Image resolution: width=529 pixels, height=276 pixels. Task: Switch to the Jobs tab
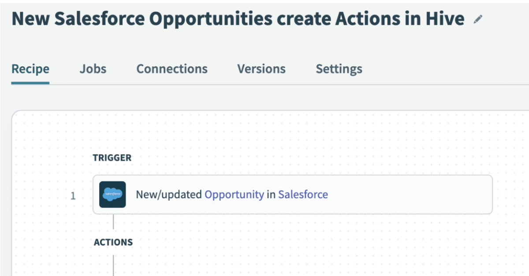[x=93, y=69]
